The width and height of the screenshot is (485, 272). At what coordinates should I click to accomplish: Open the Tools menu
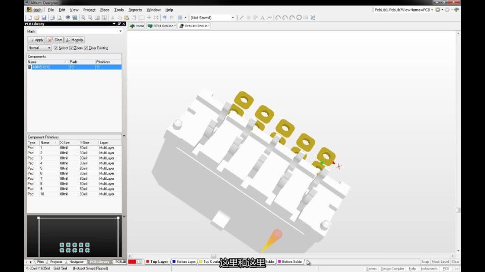(119, 10)
